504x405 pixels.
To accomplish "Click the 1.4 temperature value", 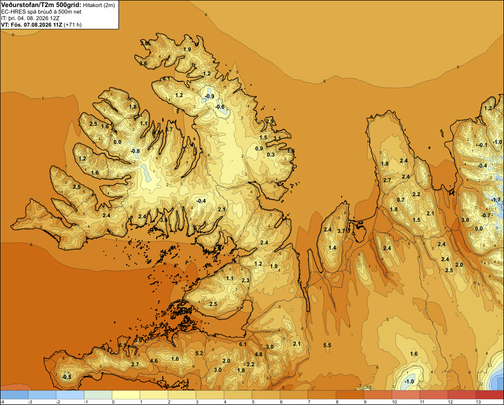I will coord(332,248).
